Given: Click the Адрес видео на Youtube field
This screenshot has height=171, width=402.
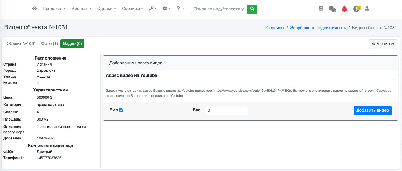Looking at the screenshot, I should pos(250,84).
